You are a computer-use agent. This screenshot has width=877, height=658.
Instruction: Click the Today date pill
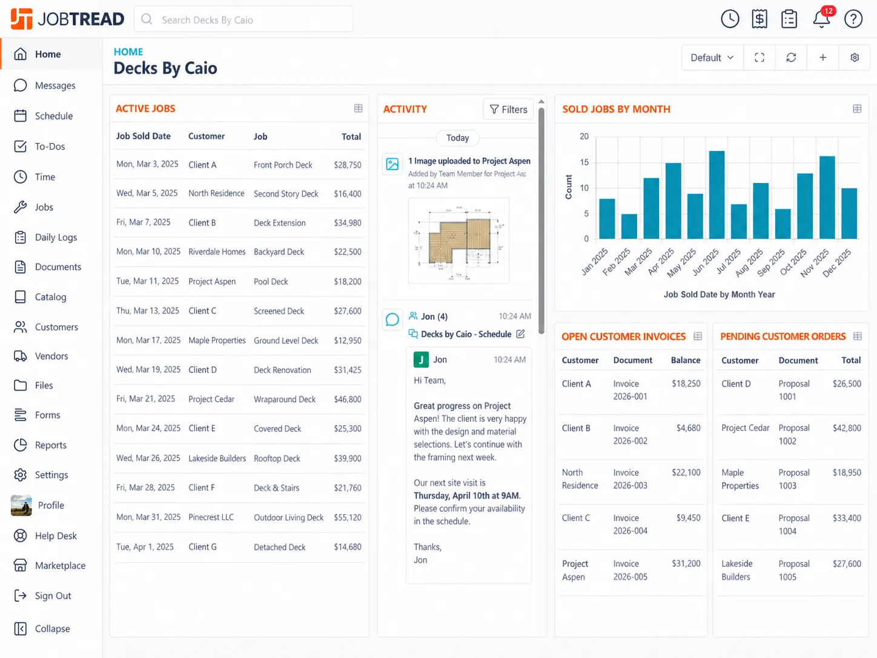pyautogui.click(x=457, y=138)
